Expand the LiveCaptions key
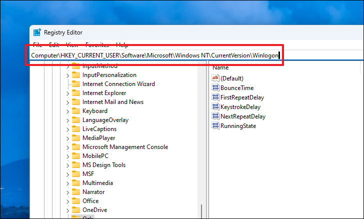This screenshot has height=219, width=364. click(67, 129)
